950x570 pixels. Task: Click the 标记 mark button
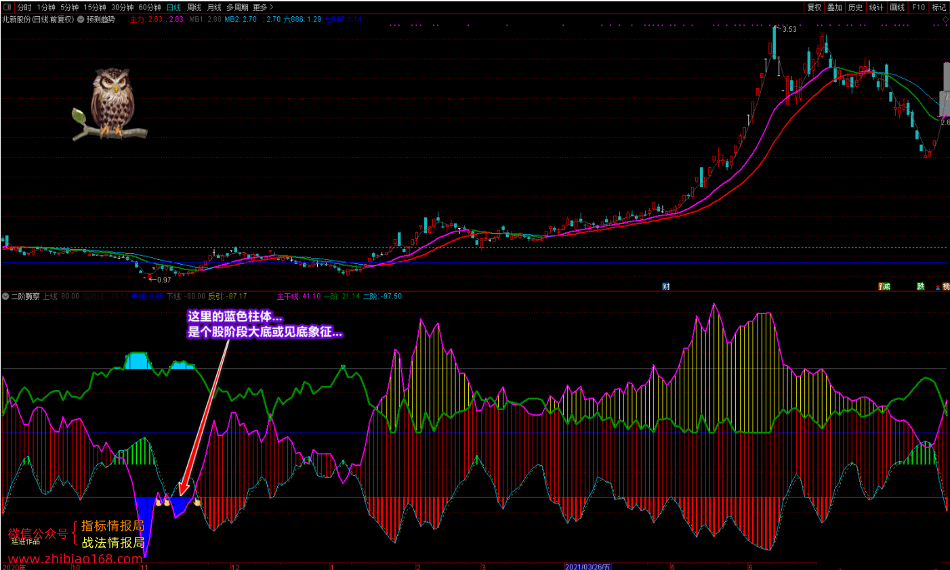point(938,7)
